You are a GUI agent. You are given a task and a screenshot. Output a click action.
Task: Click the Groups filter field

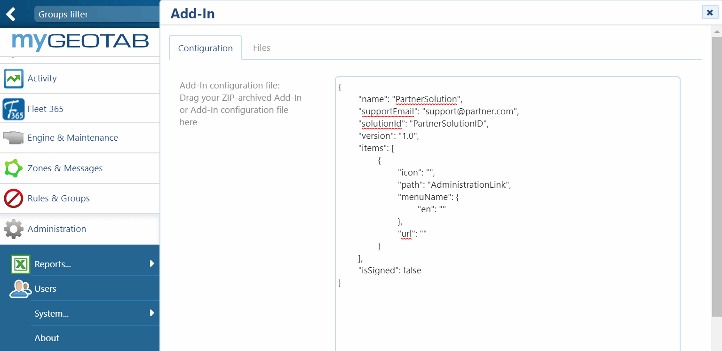97,14
